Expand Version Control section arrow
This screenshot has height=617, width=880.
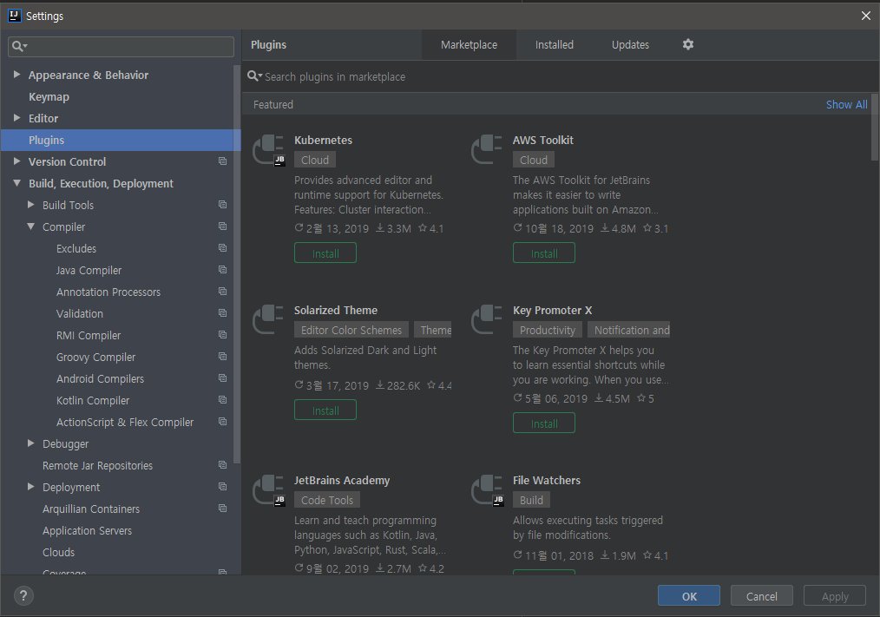pyautogui.click(x=16, y=161)
